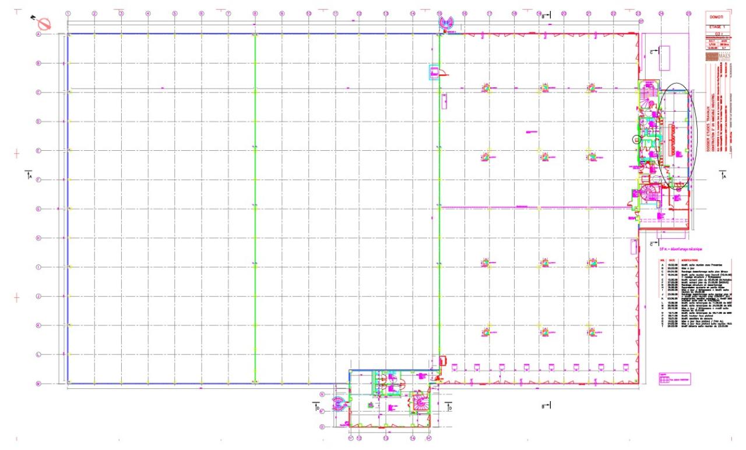Click the DOMOTI title block cell
Screen dimensions: 746x450
tap(718, 17)
